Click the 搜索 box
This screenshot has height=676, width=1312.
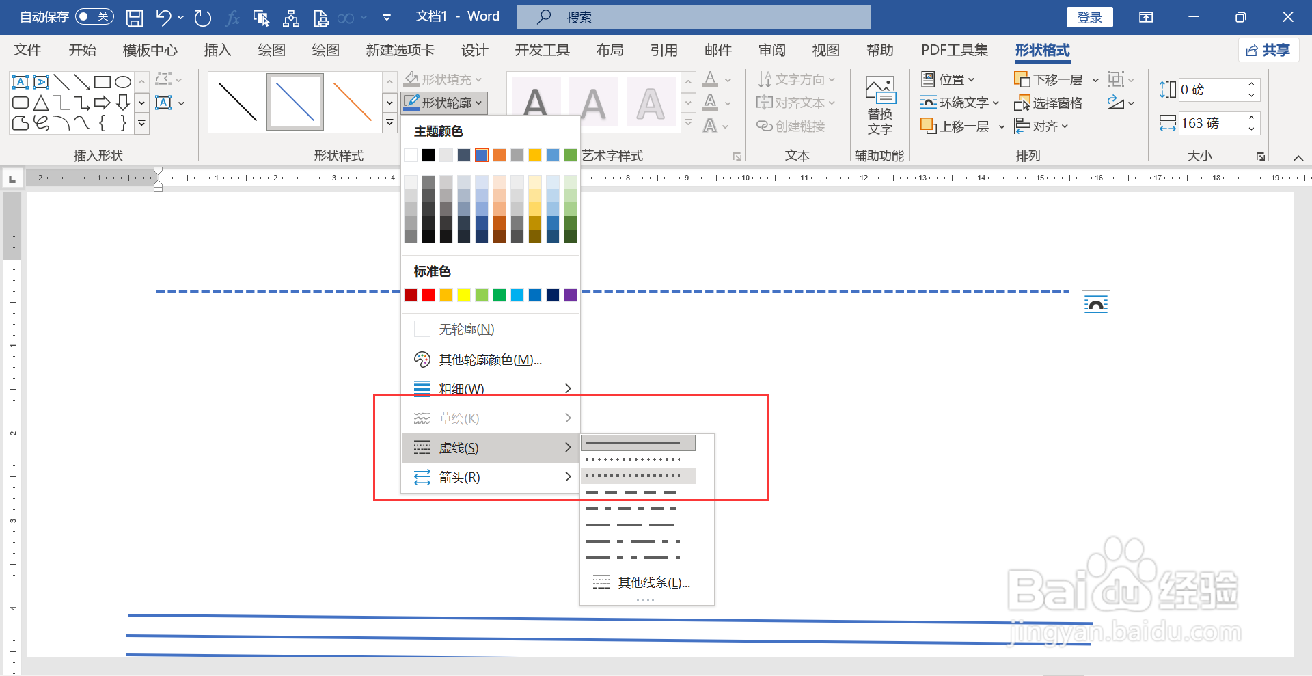click(x=693, y=17)
